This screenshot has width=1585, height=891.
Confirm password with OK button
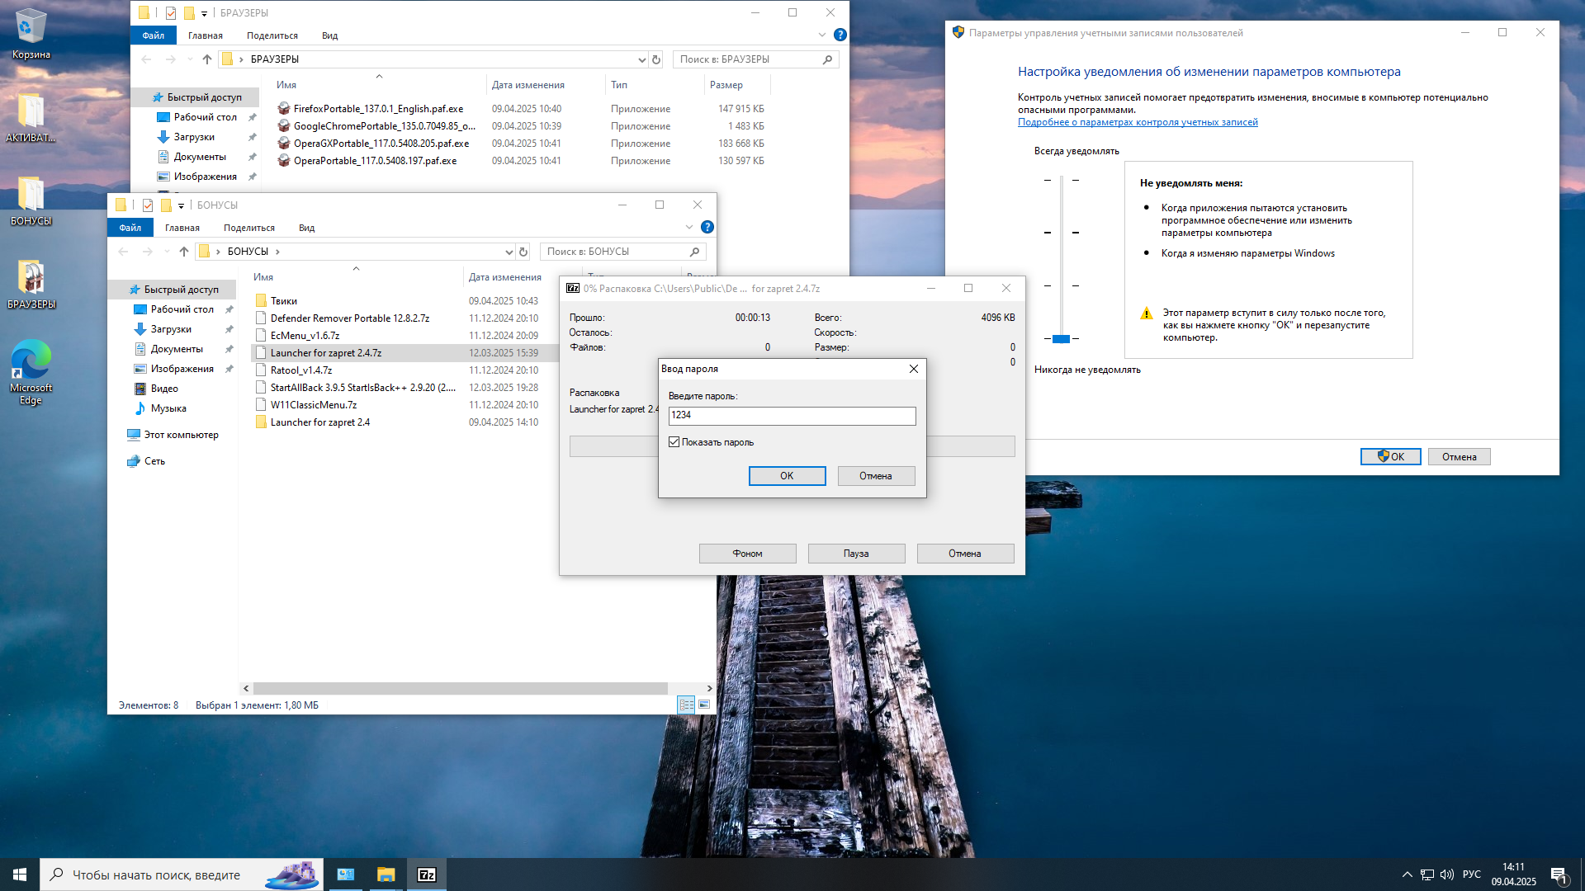pyautogui.click(x=787, y=476)
